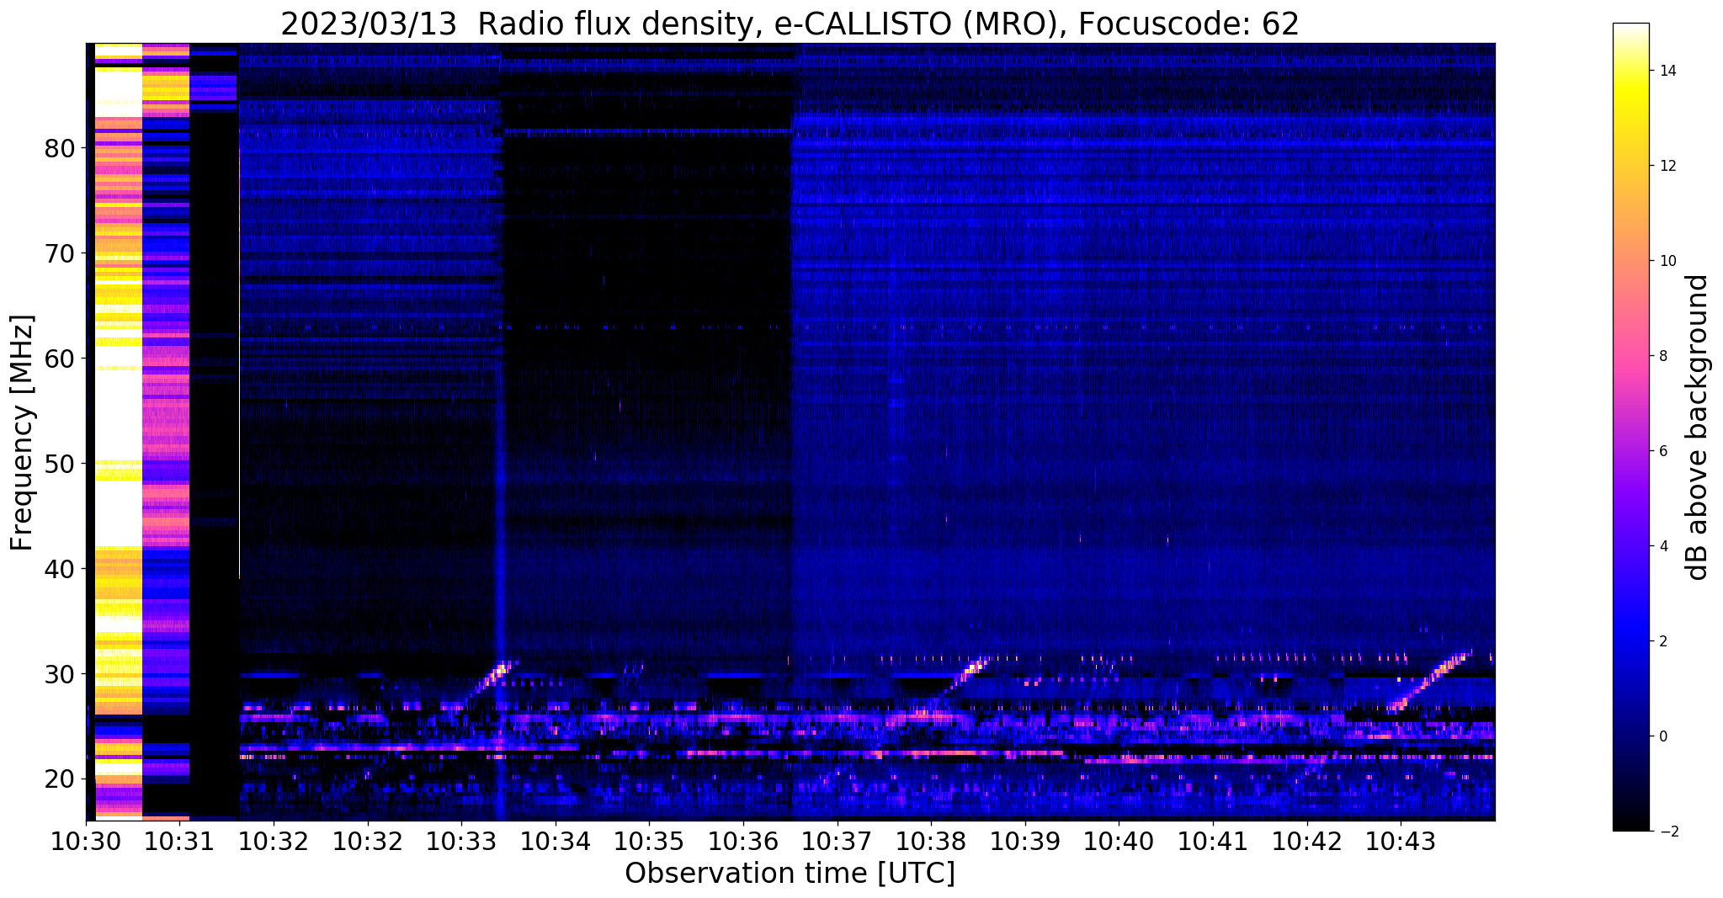Click the 40 MHz frequency tick label
The height and width of the screenshot is (898, 1723).
(60, 569)
